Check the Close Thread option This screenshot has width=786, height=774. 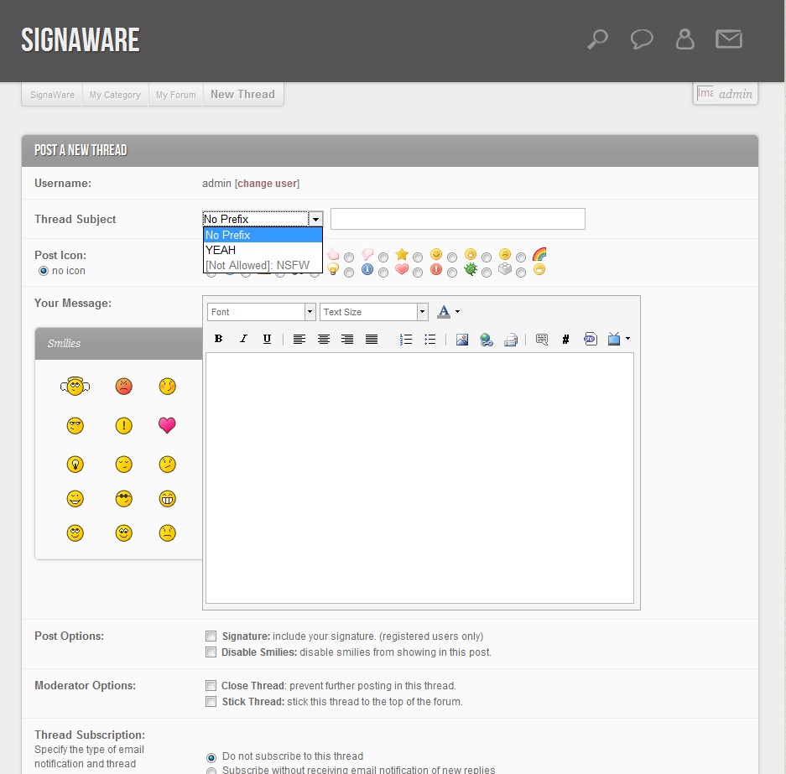[211, 685]
